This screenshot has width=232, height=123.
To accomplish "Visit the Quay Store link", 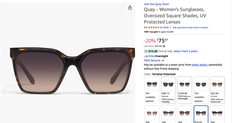I will [156, 4].
